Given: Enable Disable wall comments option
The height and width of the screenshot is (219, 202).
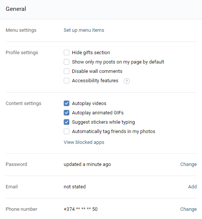Looking at the screenshot, I should [67, 71].
